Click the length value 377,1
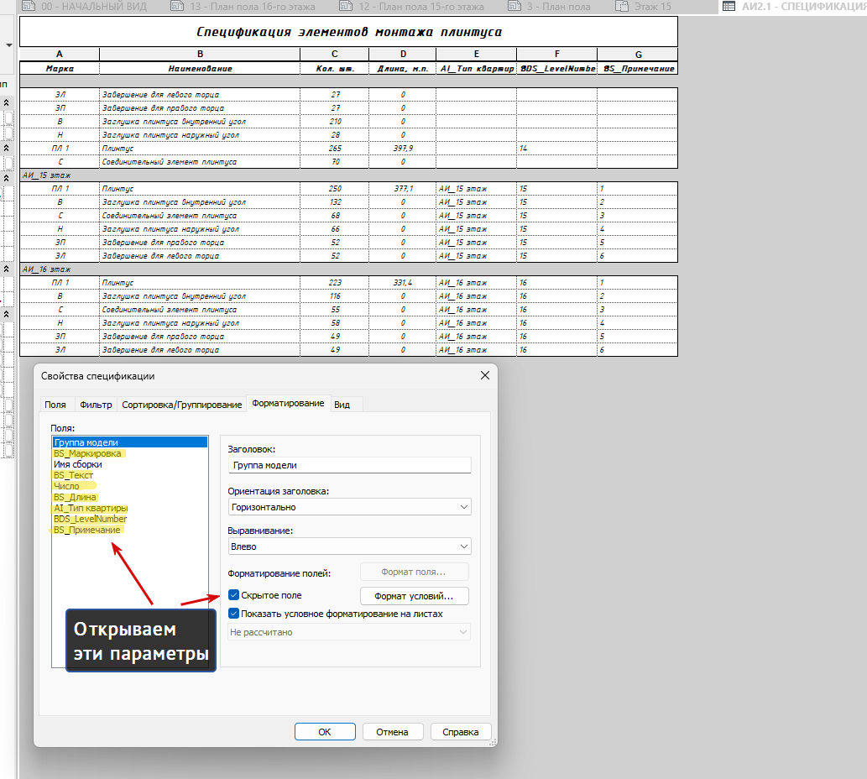The image size is (867, 779). 403,189
